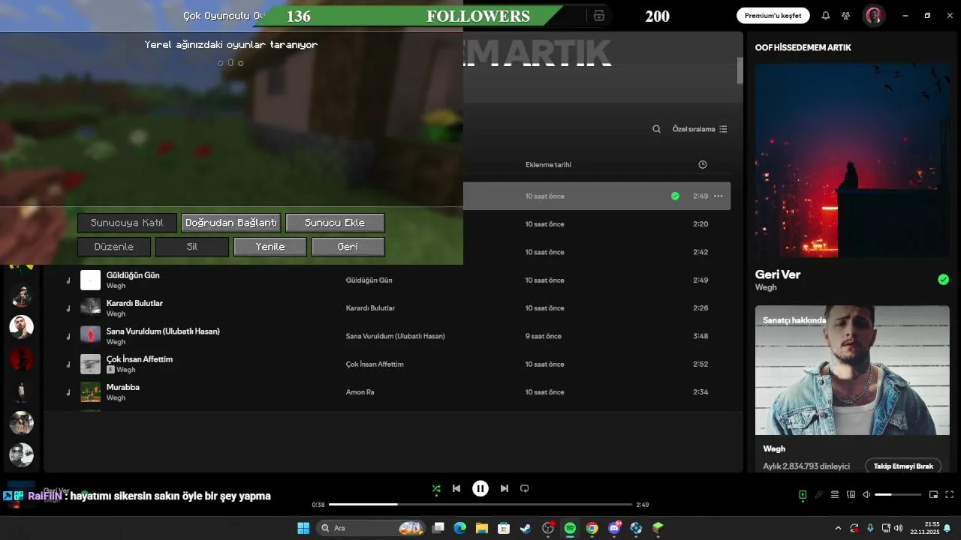Open Google Chrome from taskbar
Screen dimensions: 961x540
[592, 528]
